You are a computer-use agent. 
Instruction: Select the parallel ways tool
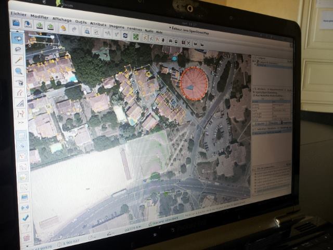(x=20, y=93)
